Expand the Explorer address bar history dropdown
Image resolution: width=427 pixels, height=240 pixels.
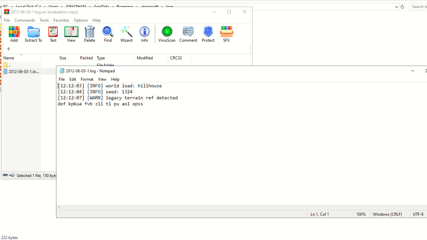396,7
